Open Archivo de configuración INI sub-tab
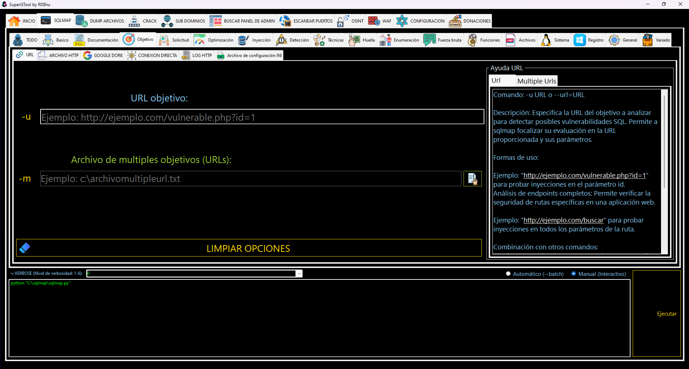This screenshot has width=689, height=369. tap(249, 55)
